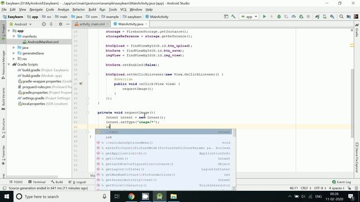Click the editor vertical scrollbar

(x=353, y=103)
